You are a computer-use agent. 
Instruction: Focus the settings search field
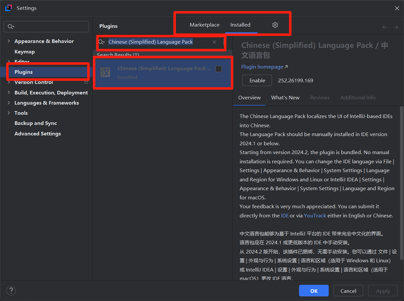coord(46,27)
